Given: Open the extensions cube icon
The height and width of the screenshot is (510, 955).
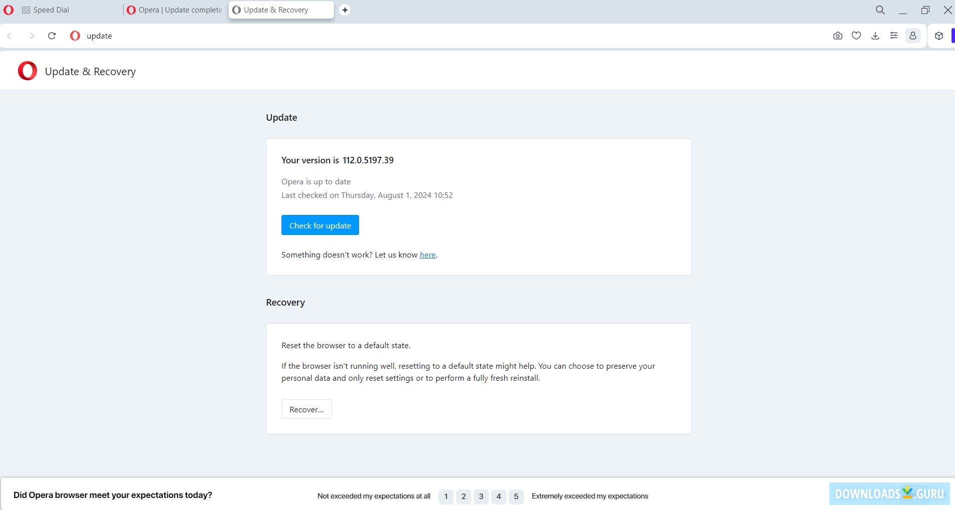Looking at the screenshot, I should [x=939, y=36].
